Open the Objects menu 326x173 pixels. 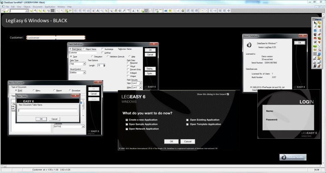(27, 7)
